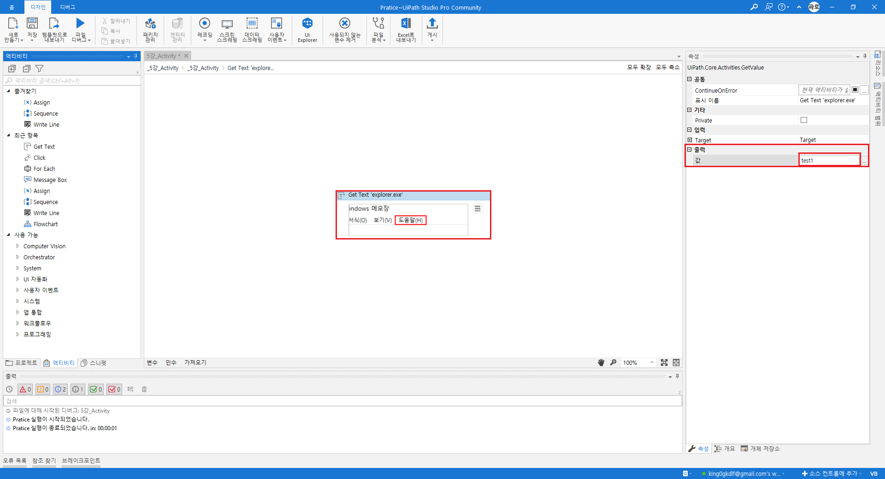The height and width of the screenshot is (479, 885).
Task: Open the Recording (레코딩) tool
Action: pos(205,23)
